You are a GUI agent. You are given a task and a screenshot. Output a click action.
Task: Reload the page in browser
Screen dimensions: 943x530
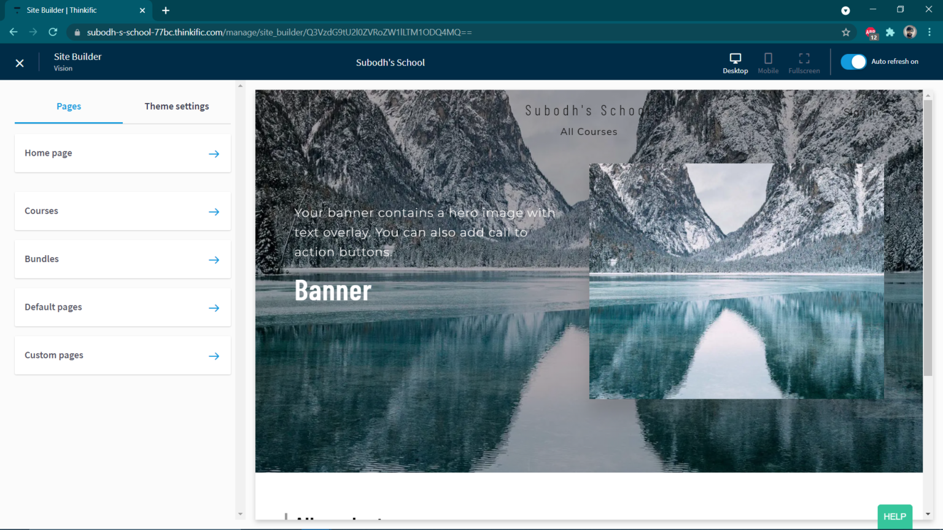point(53,33)
